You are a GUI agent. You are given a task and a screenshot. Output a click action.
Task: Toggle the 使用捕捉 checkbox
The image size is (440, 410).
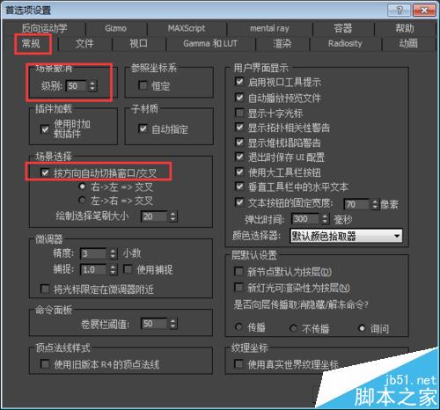(128, 269)
